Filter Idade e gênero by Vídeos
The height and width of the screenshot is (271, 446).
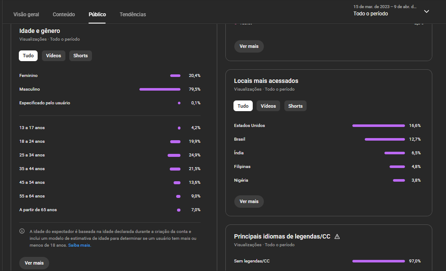point(53,56)
